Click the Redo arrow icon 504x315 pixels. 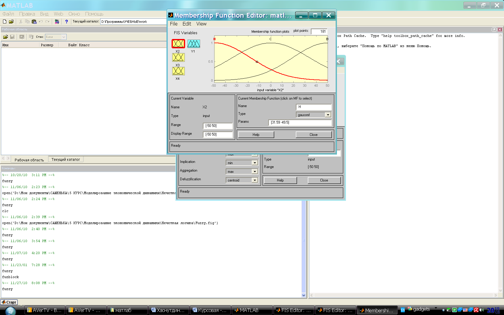(47, 22)
